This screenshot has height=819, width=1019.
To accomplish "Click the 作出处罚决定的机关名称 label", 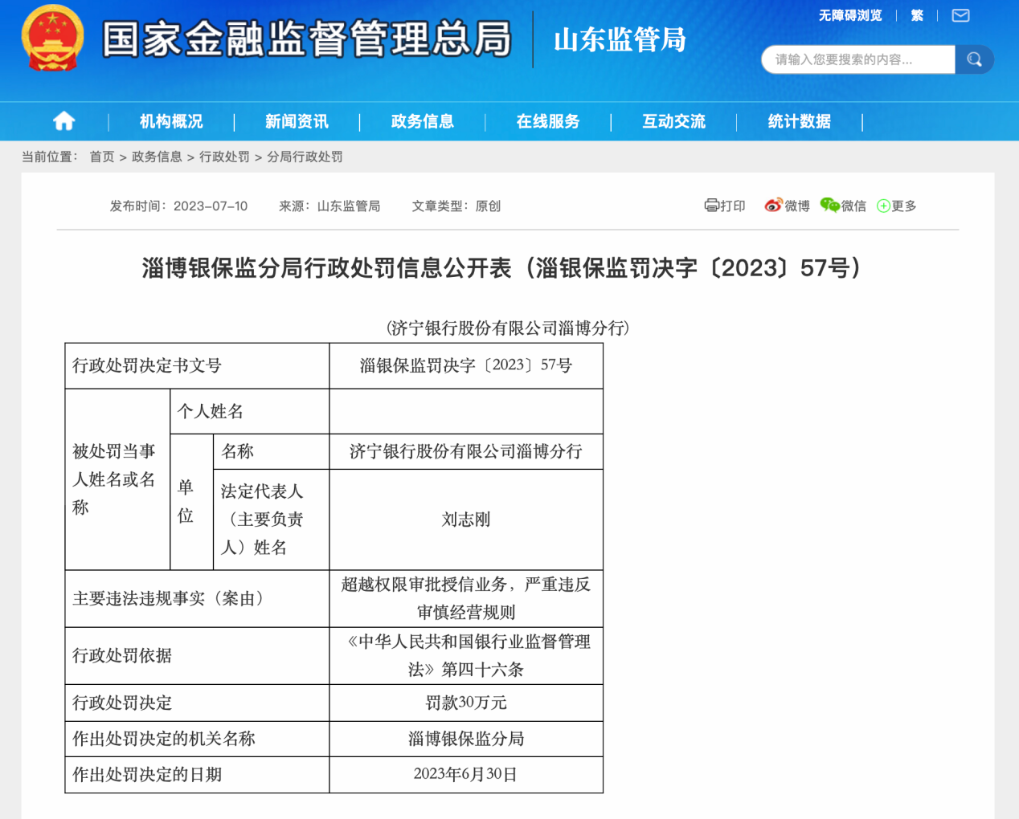I will pyautogui.click(x=164, y=739).
